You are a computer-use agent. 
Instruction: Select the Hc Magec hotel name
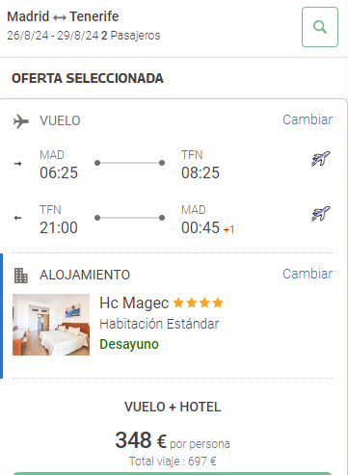pyautogui.click(x=134, y=303)
